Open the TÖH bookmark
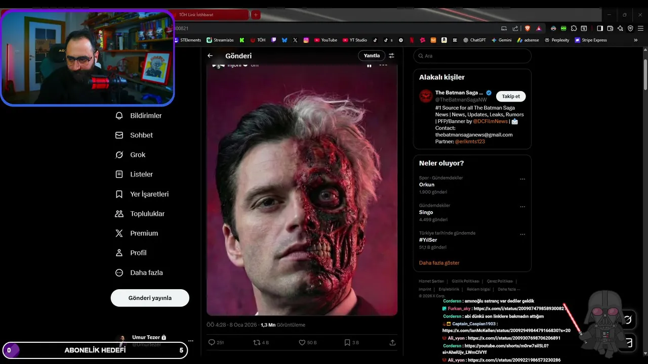Image resolution: width=648 pixels, height=364 pixels. pos(258,40)
